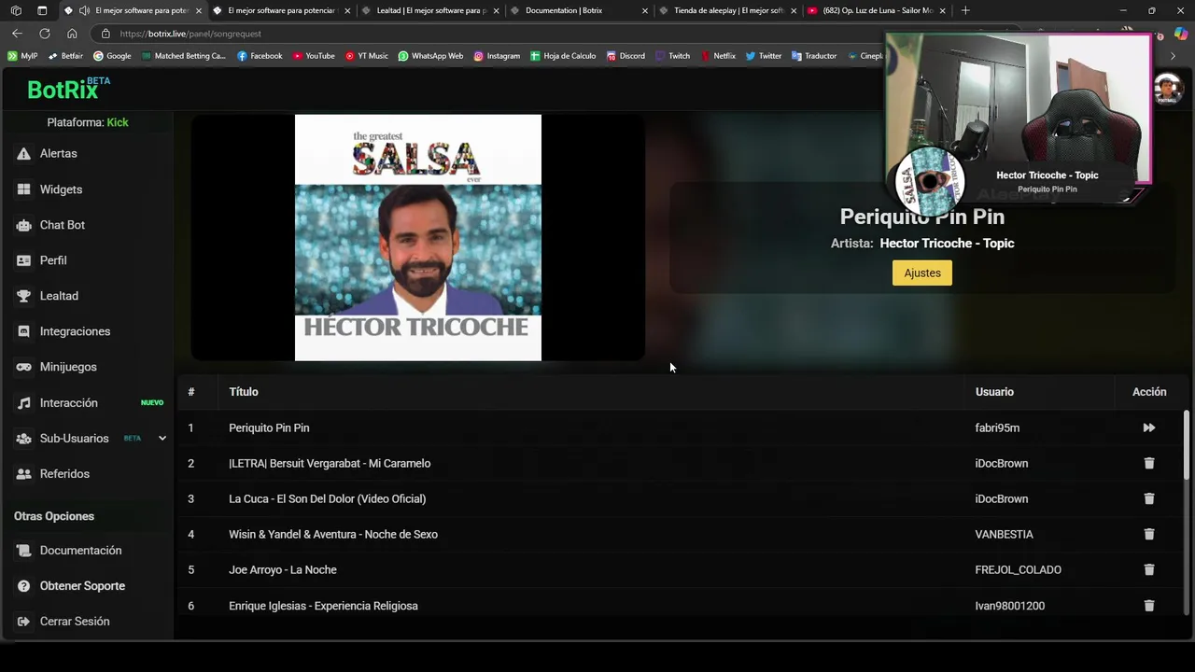
Task: Navigate to Lealtad menu item
Action: [59, 296]
